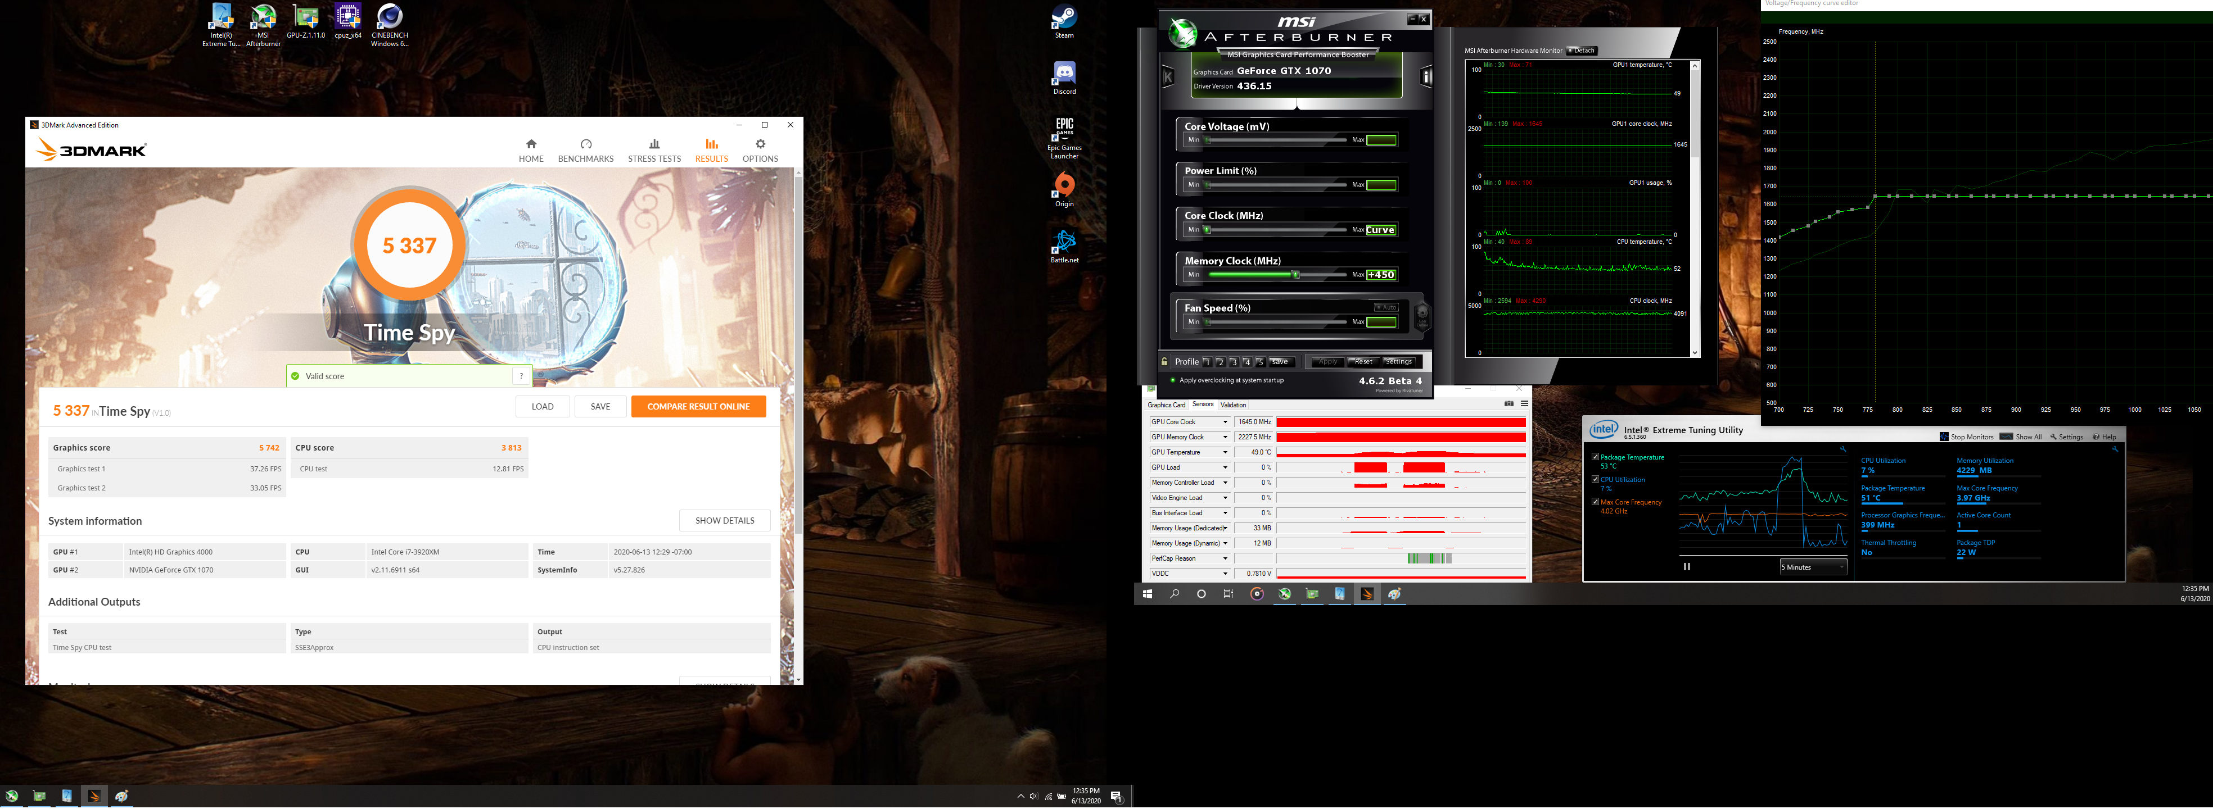Go to 3DMark OPTIONS tab
2213x809 pixels.
[x=760, y=151]
